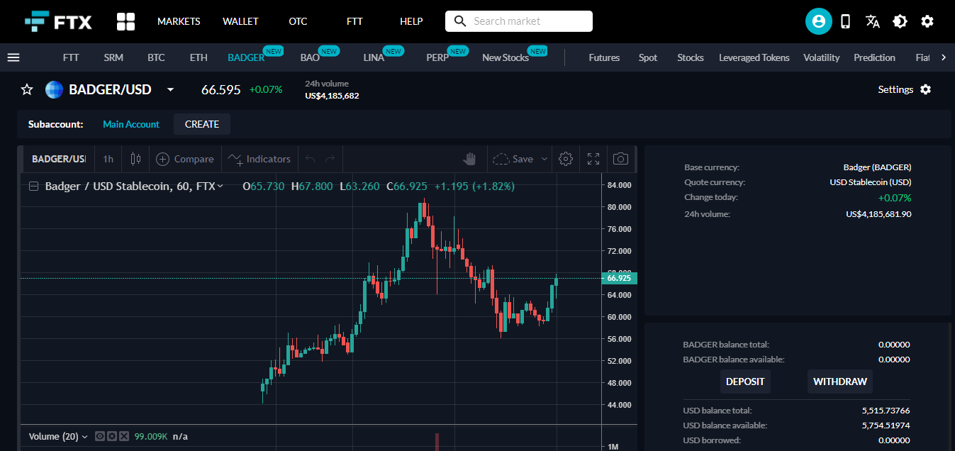Switch to the Futures tab

click(604, 57)
